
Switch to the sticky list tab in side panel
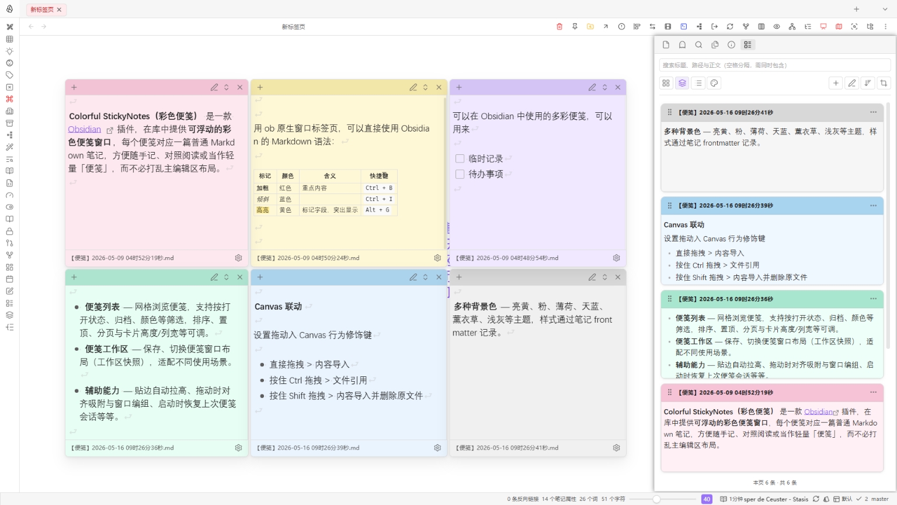747,44
